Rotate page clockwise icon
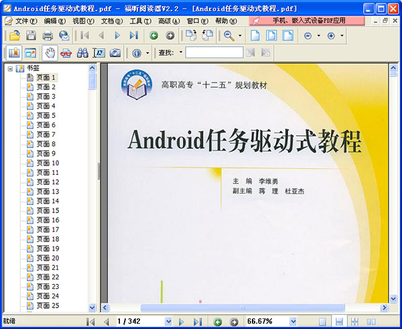This screenshot has height=329, width=402. coord(191,36)
